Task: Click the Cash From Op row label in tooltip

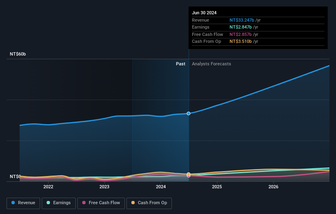Action: (206, 42)
